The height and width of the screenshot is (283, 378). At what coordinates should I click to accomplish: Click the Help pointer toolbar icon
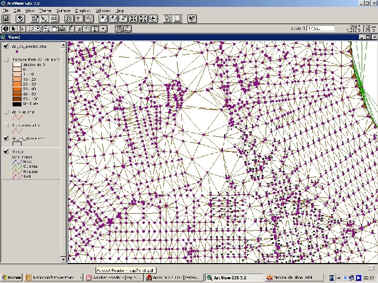pyautogui.click(x=192, y=18)
